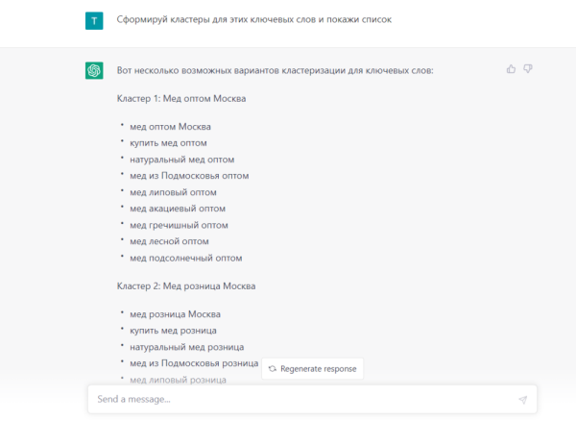Select the list item 'натуральный мед оптом'
Viewport: 576px width, 421px height.
(182, 160)
